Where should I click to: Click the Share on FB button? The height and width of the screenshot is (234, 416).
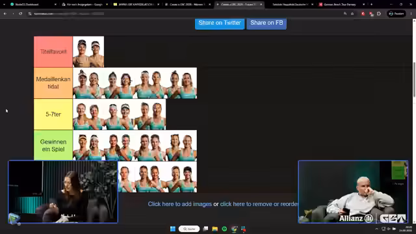tap(266, 23)
